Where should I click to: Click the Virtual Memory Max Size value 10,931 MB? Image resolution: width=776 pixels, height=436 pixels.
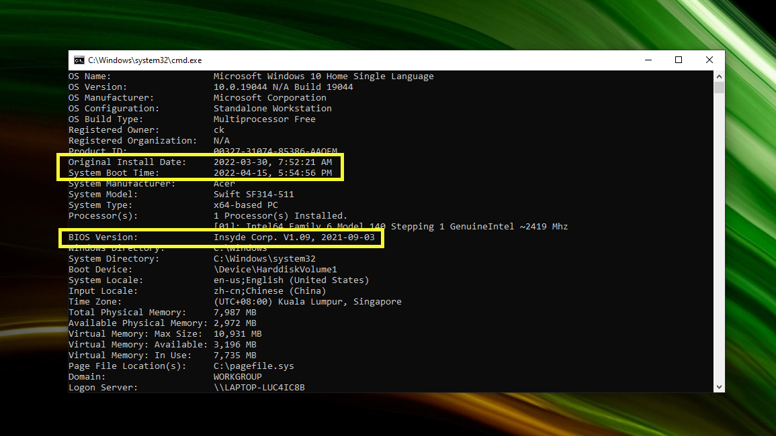tap(238, 334)
